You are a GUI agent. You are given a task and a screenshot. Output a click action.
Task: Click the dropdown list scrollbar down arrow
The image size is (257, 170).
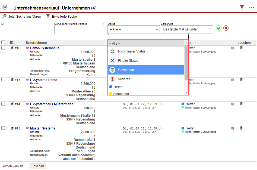pyautogui.click(x=186, y=92)
